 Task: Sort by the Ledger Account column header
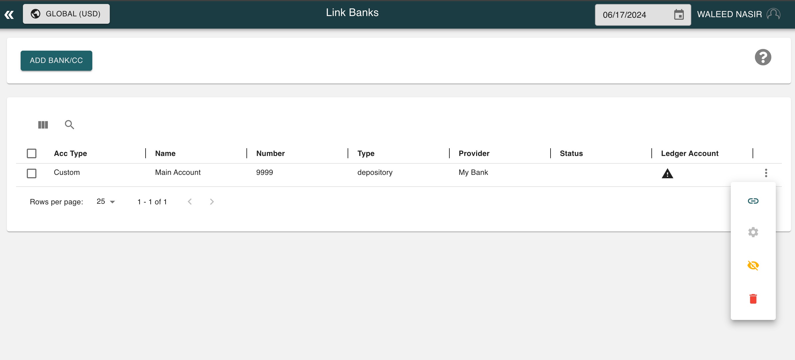[x=690, y=153]
